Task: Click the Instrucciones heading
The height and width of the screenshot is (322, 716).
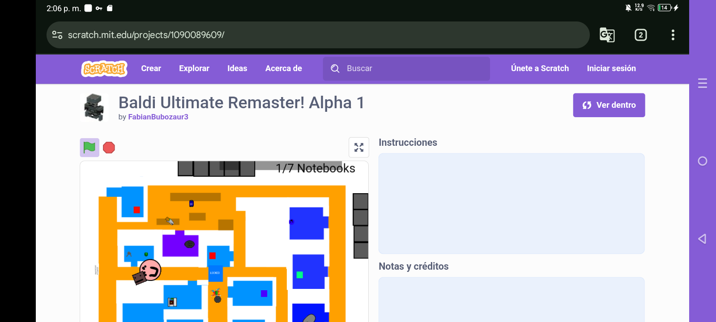Action: tap(408, 142)
